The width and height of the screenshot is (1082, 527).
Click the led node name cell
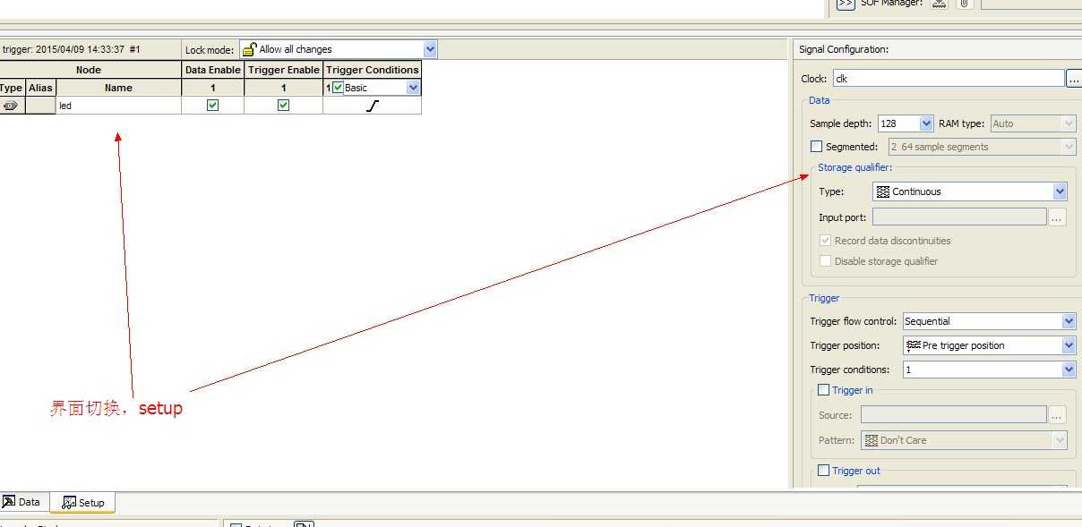point(118,106)
